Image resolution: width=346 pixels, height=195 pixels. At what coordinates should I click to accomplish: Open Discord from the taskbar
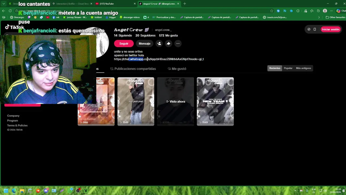46,191
